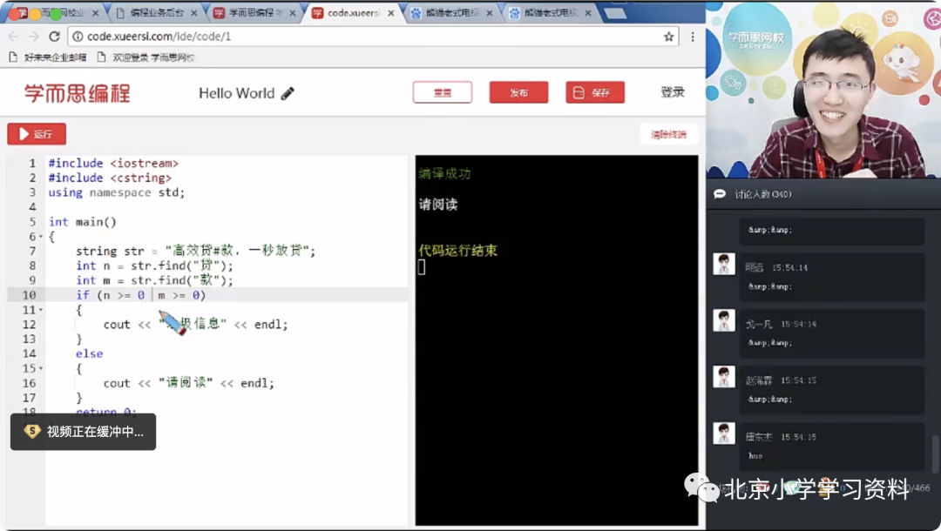
Task: Click the teacher webcam video
Action: (x=823, y=90)
